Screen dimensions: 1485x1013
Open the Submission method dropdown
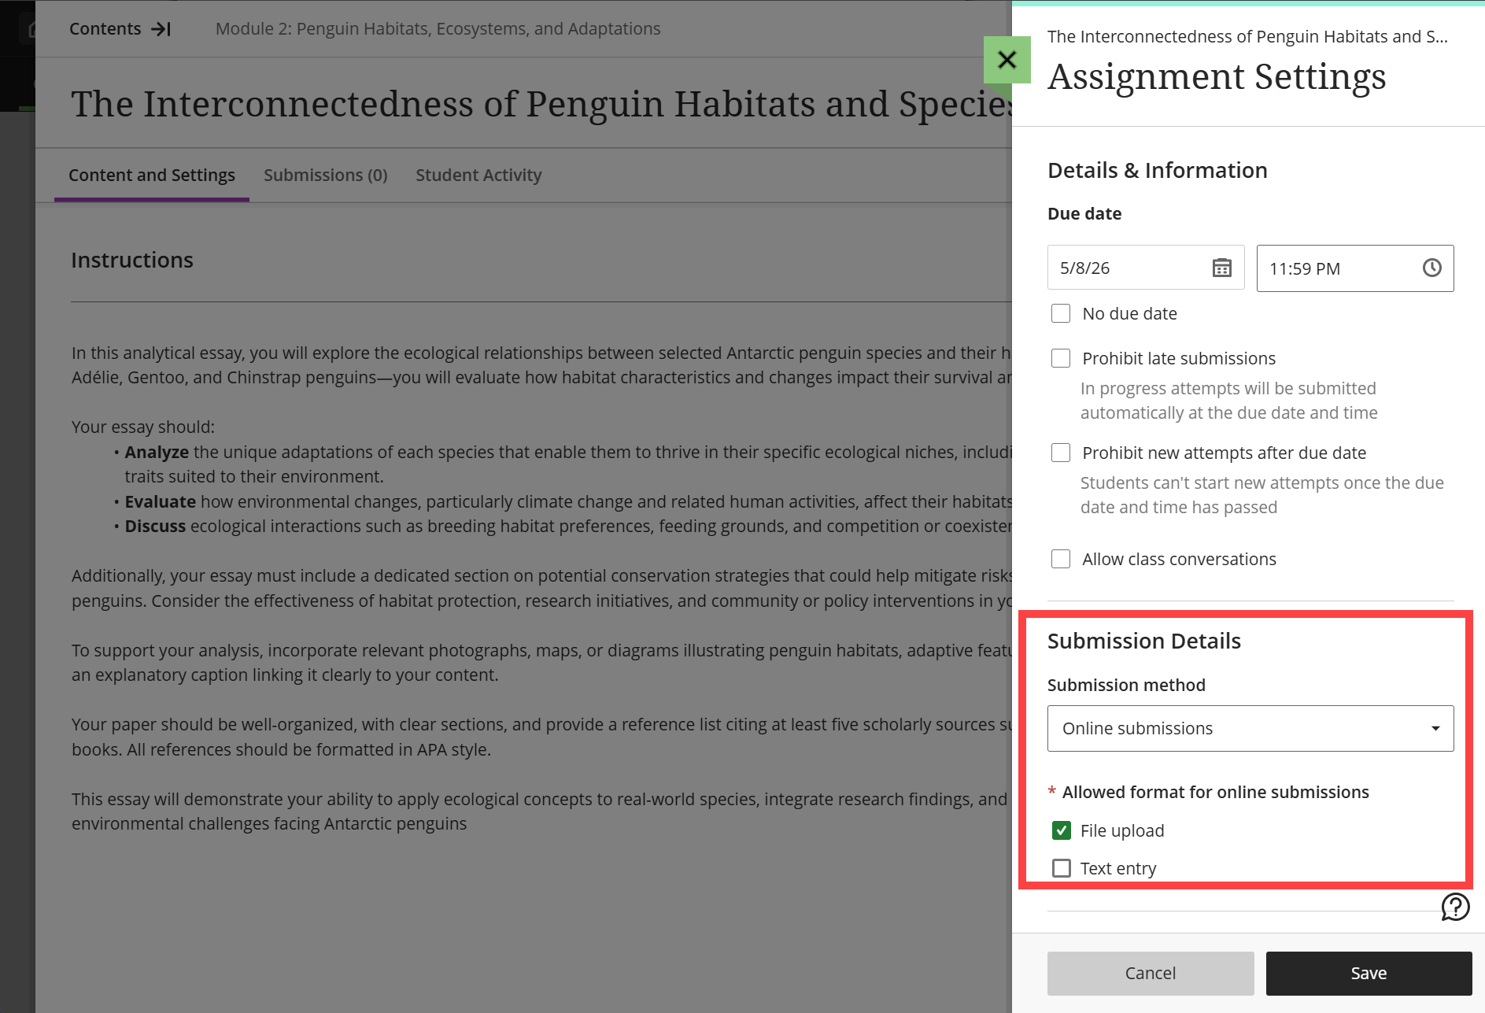point(1250,729)
